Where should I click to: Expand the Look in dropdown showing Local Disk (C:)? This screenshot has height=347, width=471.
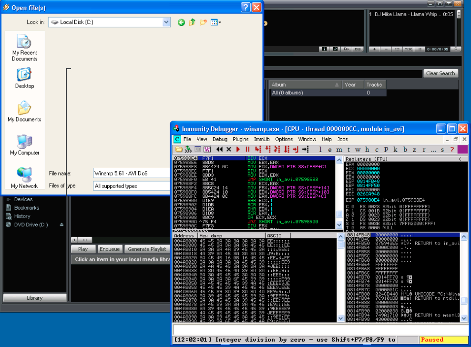(x=166, y=22)
